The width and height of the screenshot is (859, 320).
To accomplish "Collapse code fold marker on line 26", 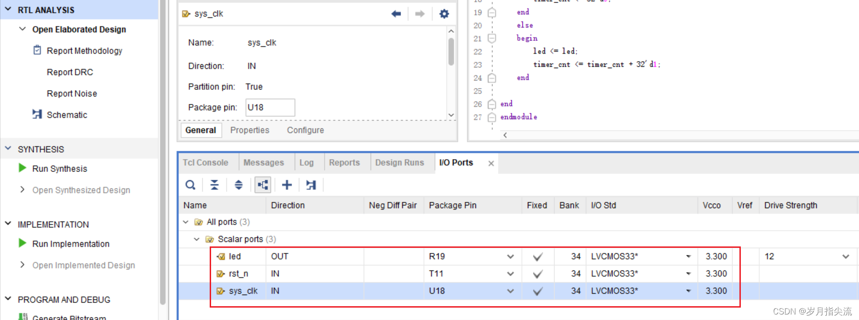I will 492,104.
